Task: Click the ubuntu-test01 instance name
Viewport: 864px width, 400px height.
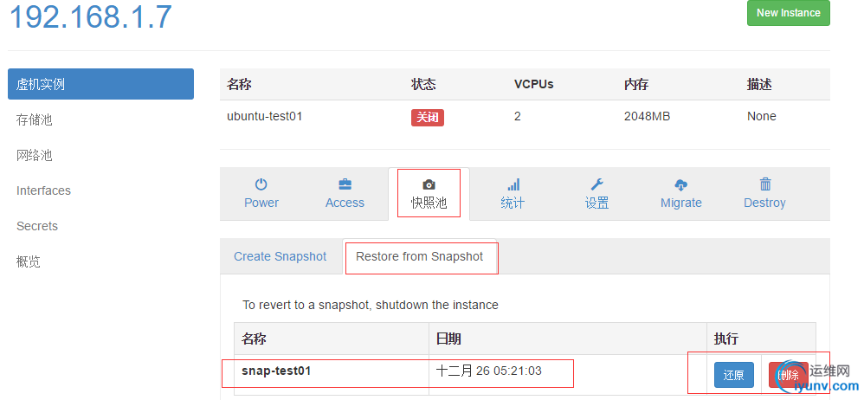Action: 265,116
